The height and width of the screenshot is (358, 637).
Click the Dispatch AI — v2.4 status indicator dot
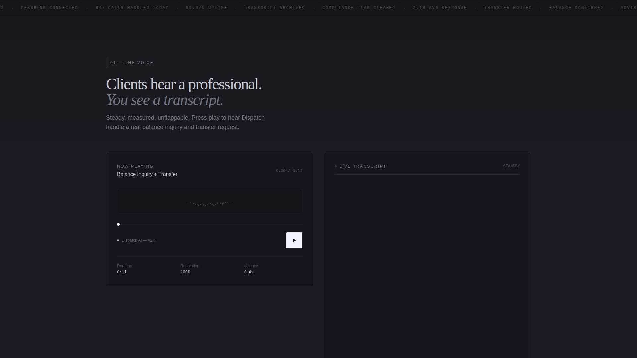(118, 240)
